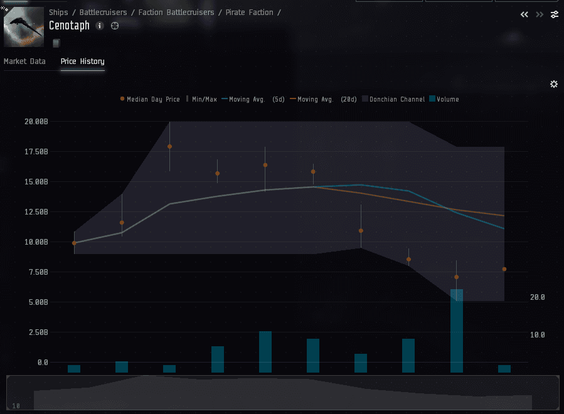Open Cenotaph show info icon
The width and height of the screenshot is (564, 414).
pos(100,26)
